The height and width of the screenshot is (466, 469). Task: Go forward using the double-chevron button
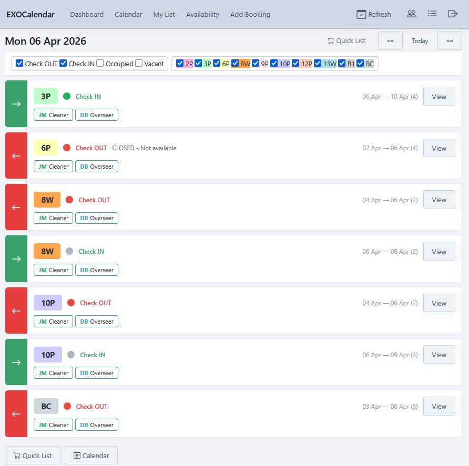coord(450,40)
